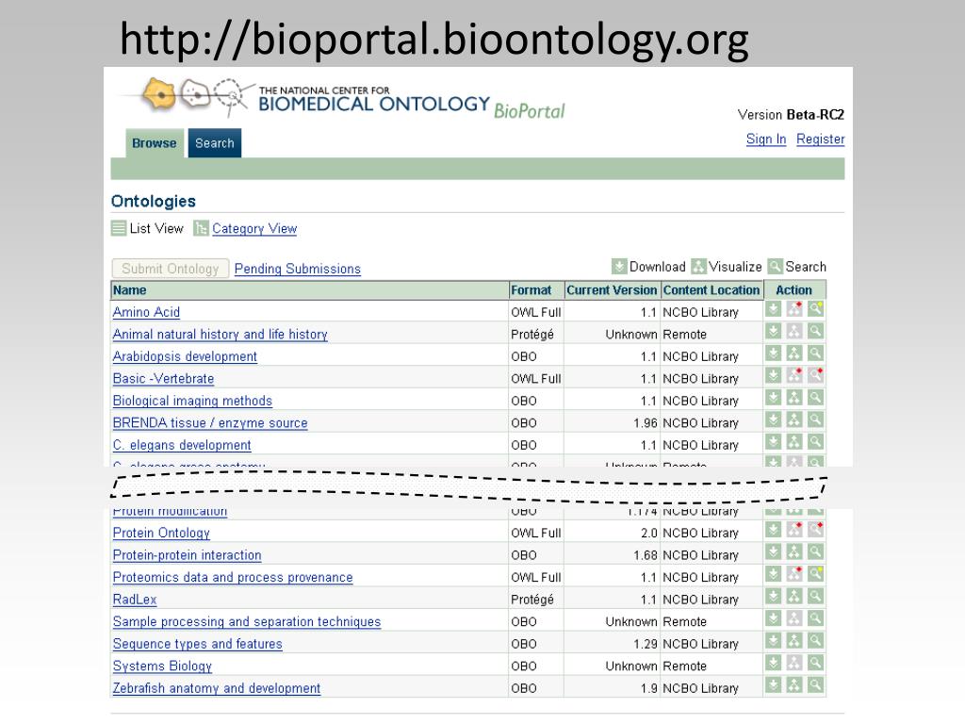Download BRENDA tissue / enzyme source
This screenshot has height=724, width=965.
[x=773, y=420]
